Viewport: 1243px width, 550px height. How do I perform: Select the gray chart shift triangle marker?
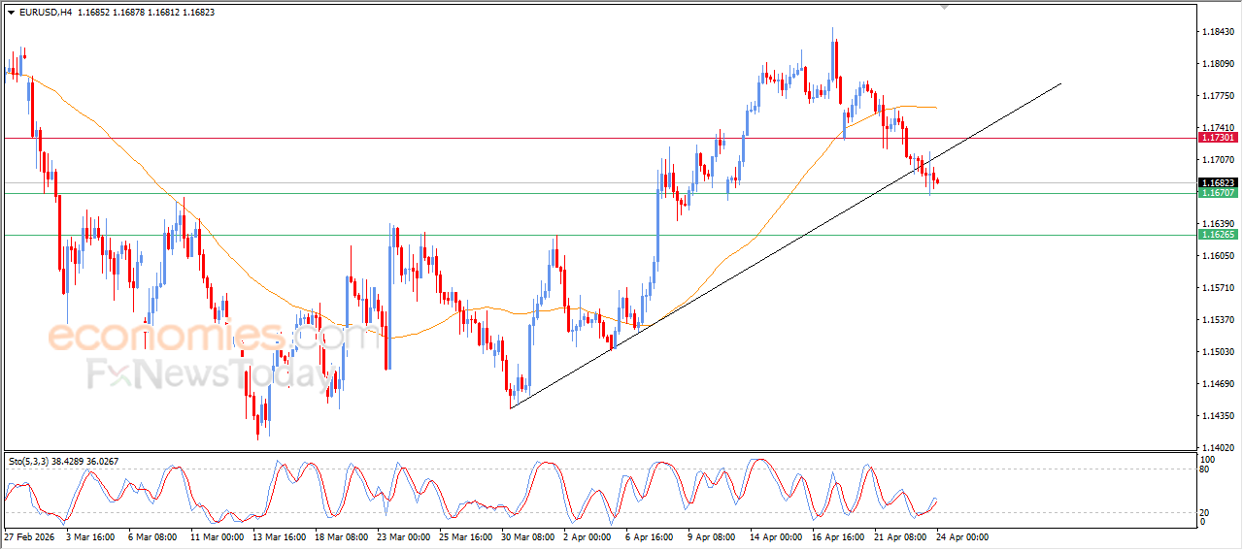pos(945,8)
